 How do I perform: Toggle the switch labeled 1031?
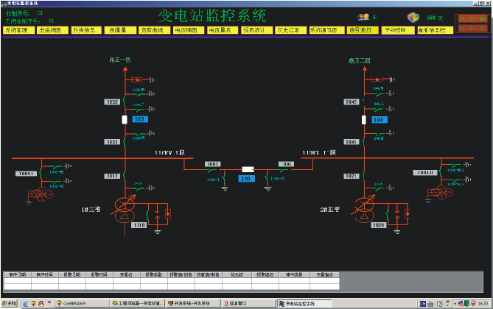point(112,141)
